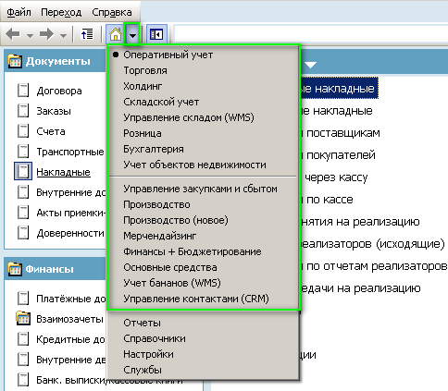Open the Доверенности link
Image resolution: width=448 pixels, height=391 pixels.
point(70,233)
